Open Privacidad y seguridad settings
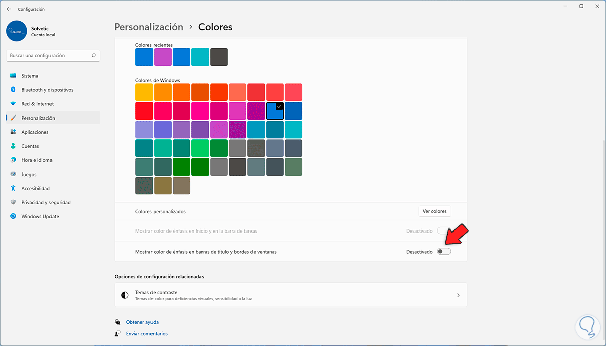Screen dimensions: 606x346 (45, 202)
